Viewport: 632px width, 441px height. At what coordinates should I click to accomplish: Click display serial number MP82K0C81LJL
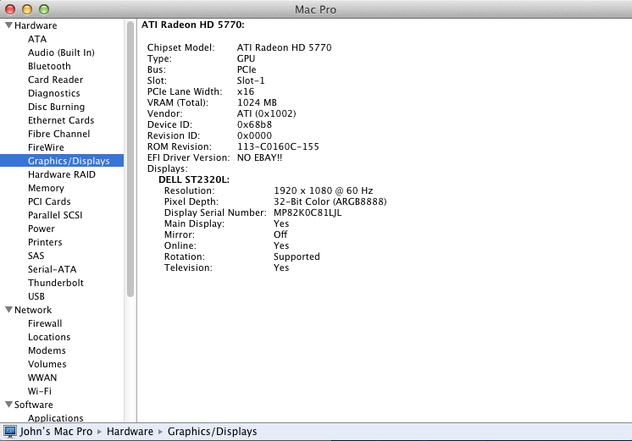(308, 212)
